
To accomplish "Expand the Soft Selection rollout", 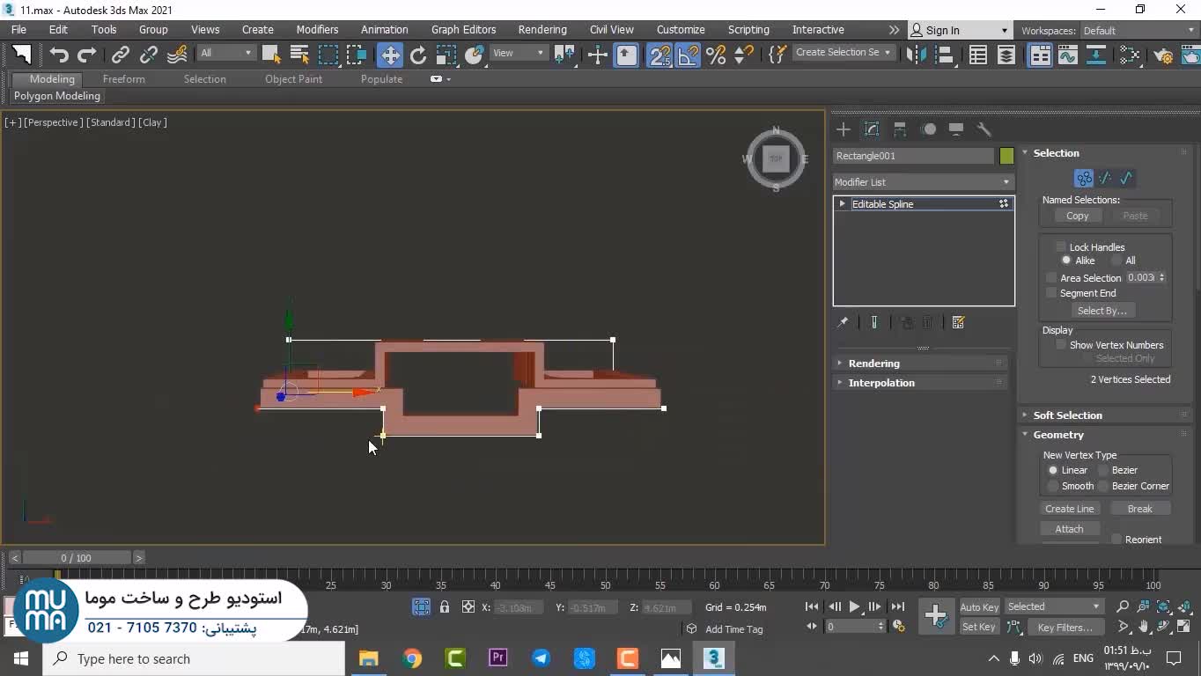I will click(x=1067, y=415).
